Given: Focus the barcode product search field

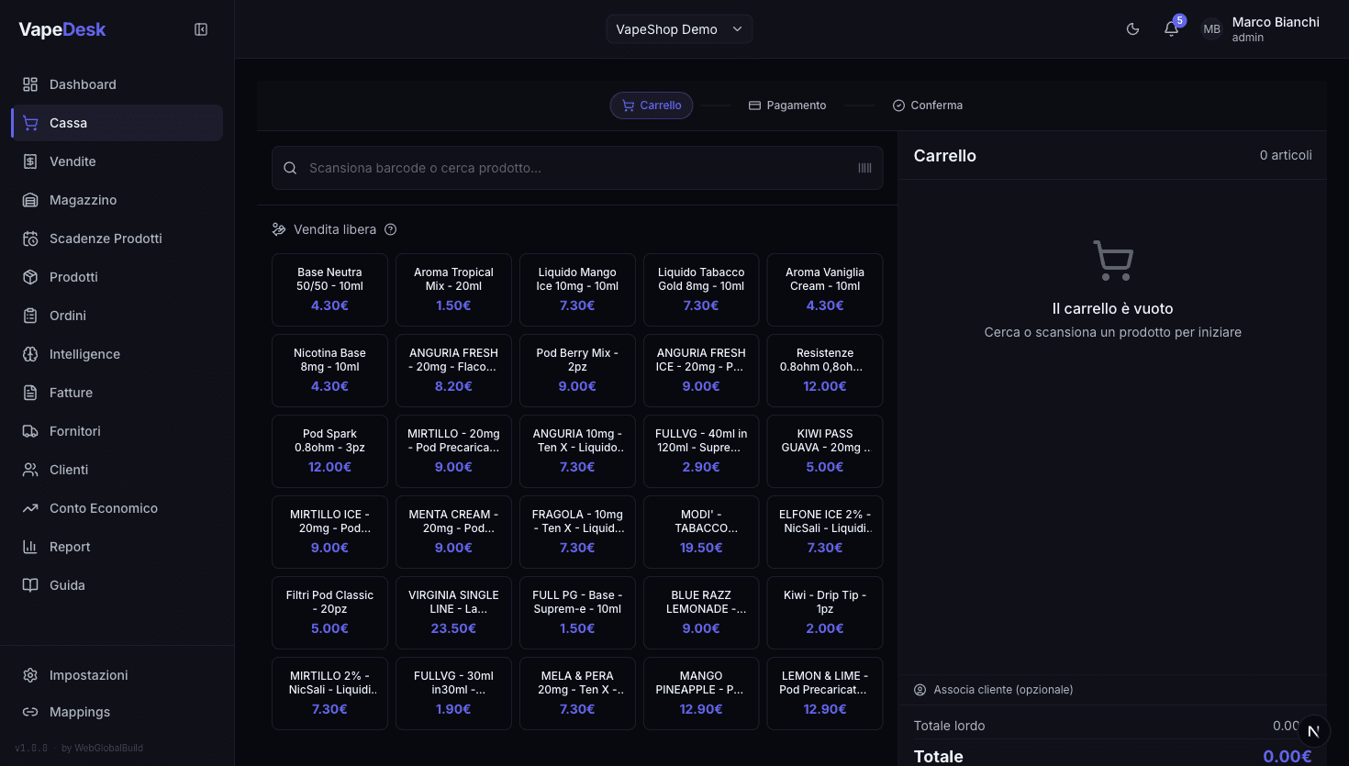Looking at the screenshot, I should pos(578,168).
